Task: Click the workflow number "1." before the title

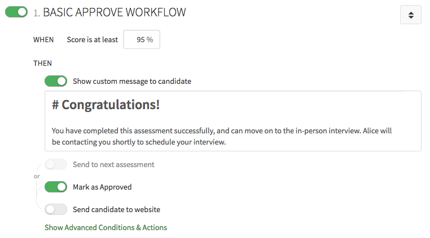Action: [x=37, y=12]
